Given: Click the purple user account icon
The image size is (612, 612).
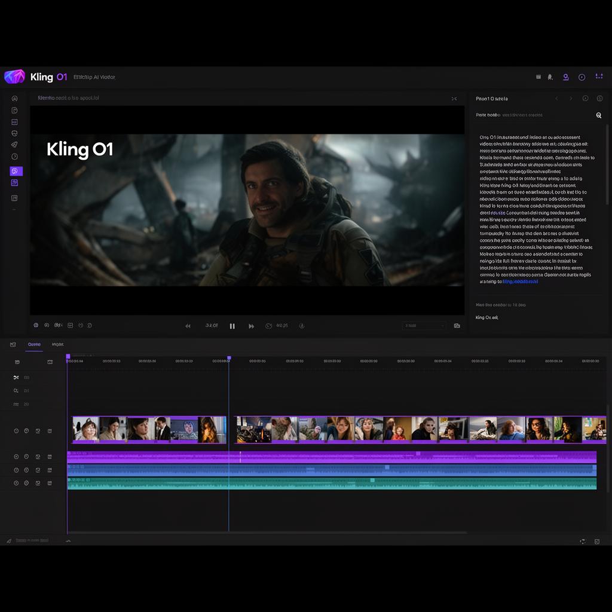Looking at the screenshot, I should coord(566,77).
